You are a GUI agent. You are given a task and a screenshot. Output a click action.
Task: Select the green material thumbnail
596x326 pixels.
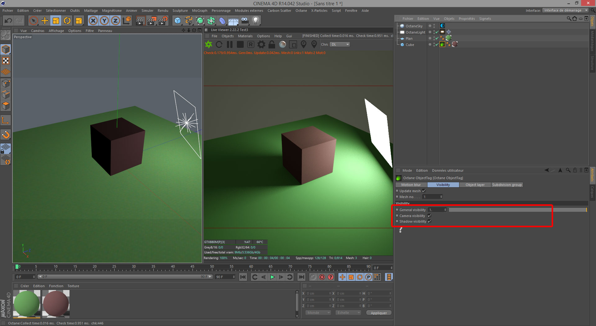tap(27, 304)
